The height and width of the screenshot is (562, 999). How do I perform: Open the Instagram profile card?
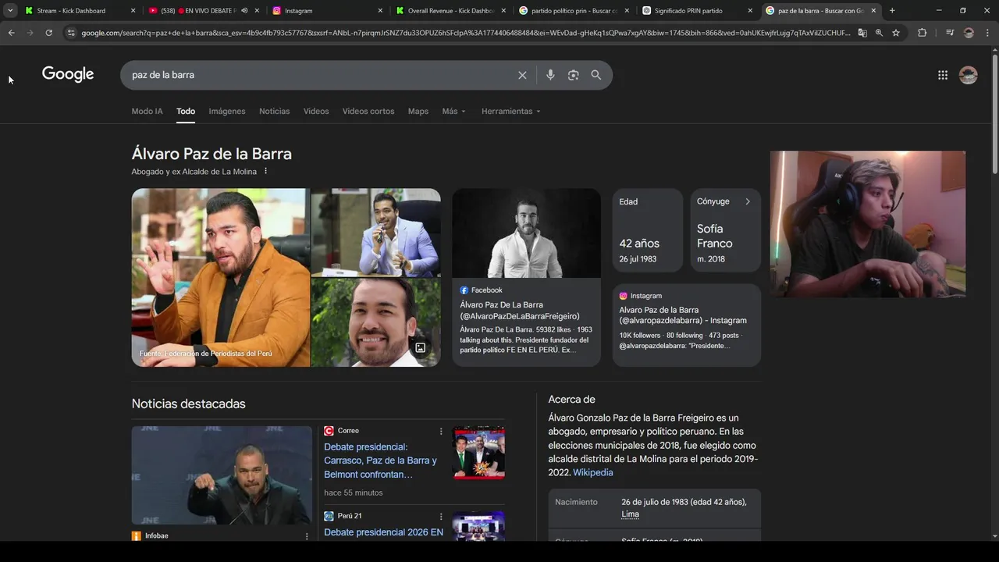tap(687, 324)
